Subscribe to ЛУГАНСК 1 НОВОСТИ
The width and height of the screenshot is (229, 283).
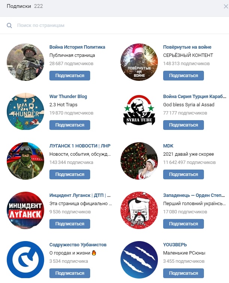tap(70, 174)
